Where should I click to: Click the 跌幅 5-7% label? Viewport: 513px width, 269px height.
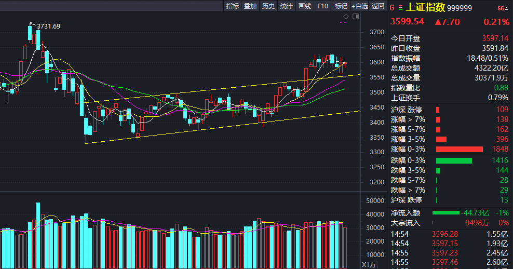click(x=408, y=180)
